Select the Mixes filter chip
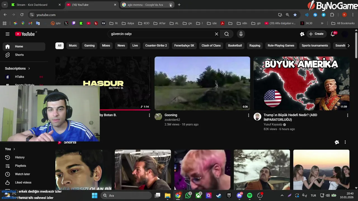This screenshot has width=358, height=201. 106,46
